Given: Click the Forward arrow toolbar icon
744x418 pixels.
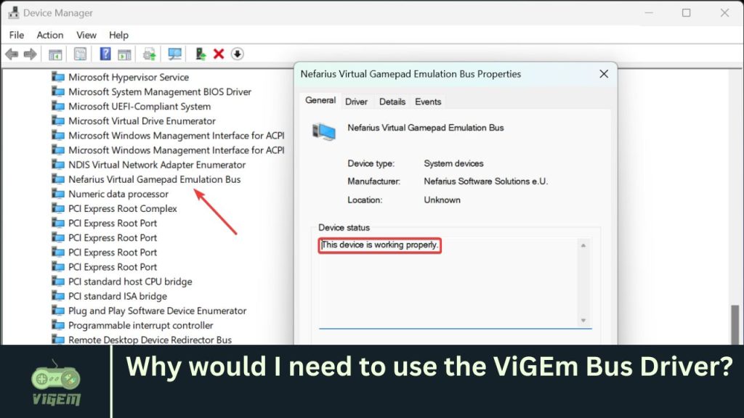Looking at the screenshot, I should coord(30,54).
